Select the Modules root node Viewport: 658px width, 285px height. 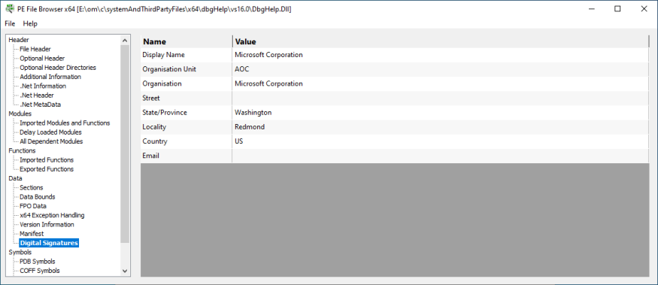point(20,114)
